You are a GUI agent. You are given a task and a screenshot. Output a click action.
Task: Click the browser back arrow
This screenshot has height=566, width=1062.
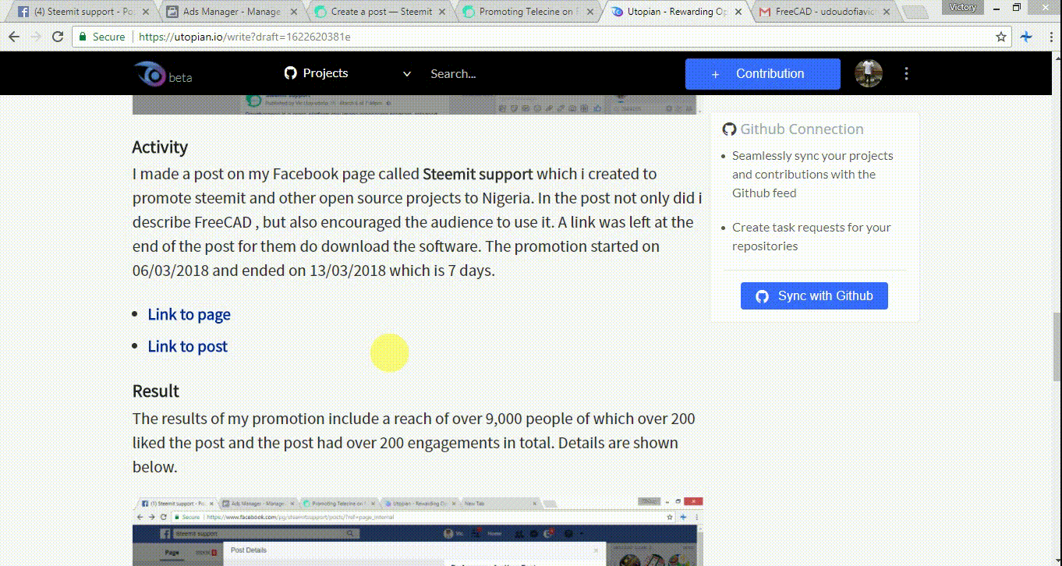tap(14, 37)
